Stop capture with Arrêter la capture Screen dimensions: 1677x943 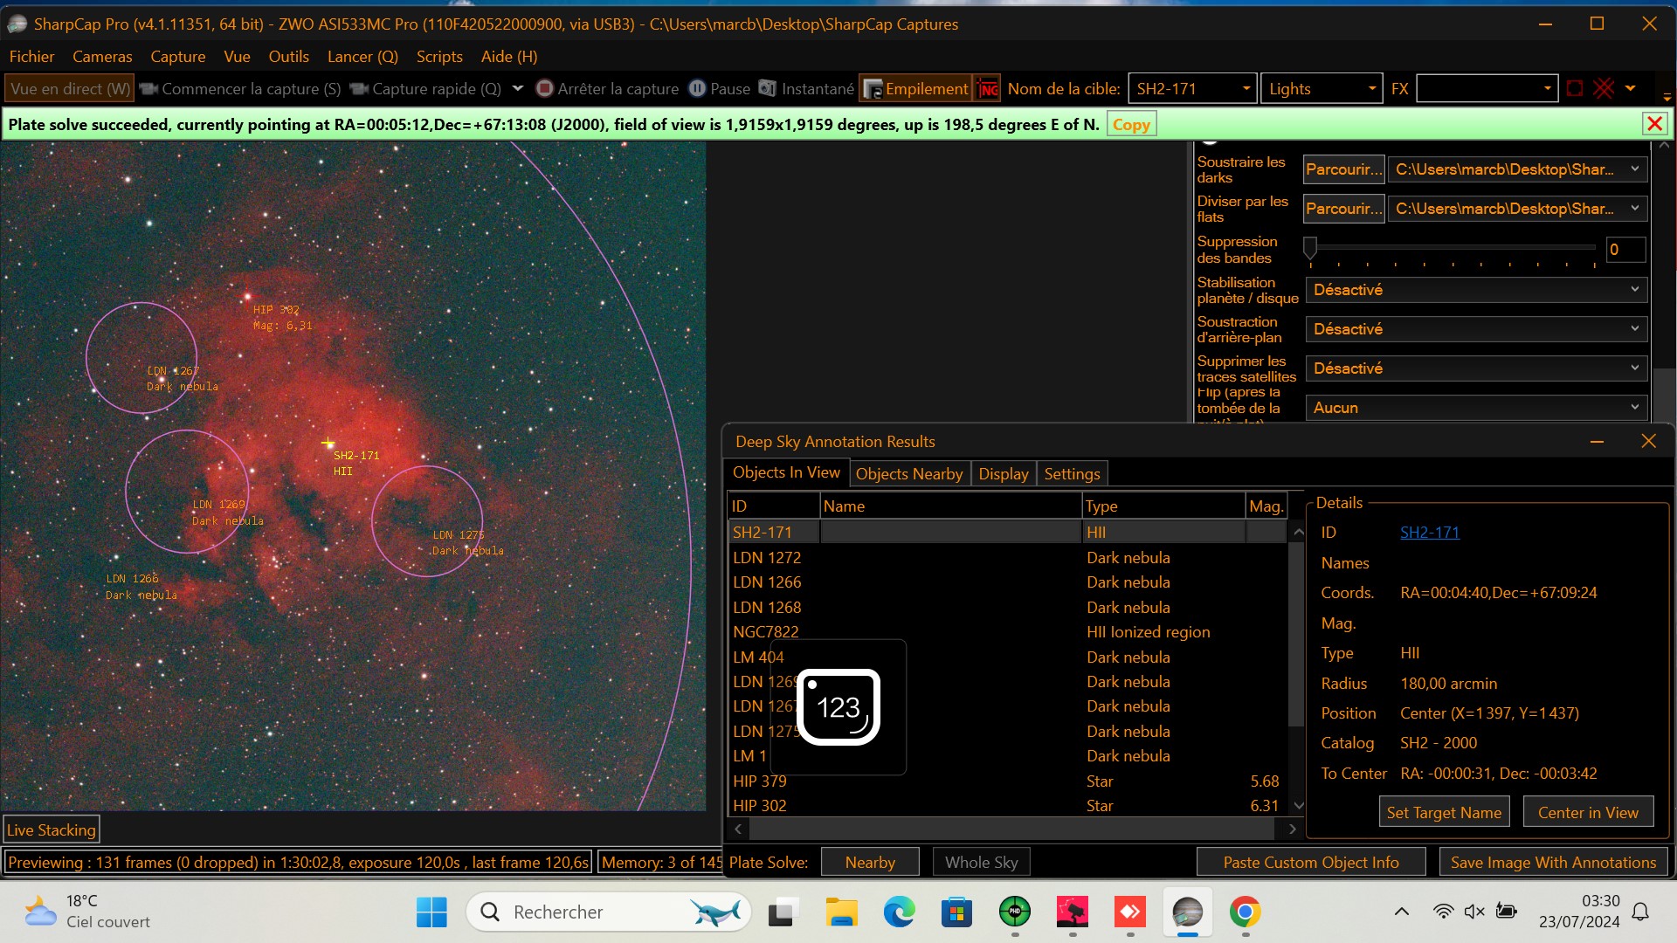tap(607, 89)
